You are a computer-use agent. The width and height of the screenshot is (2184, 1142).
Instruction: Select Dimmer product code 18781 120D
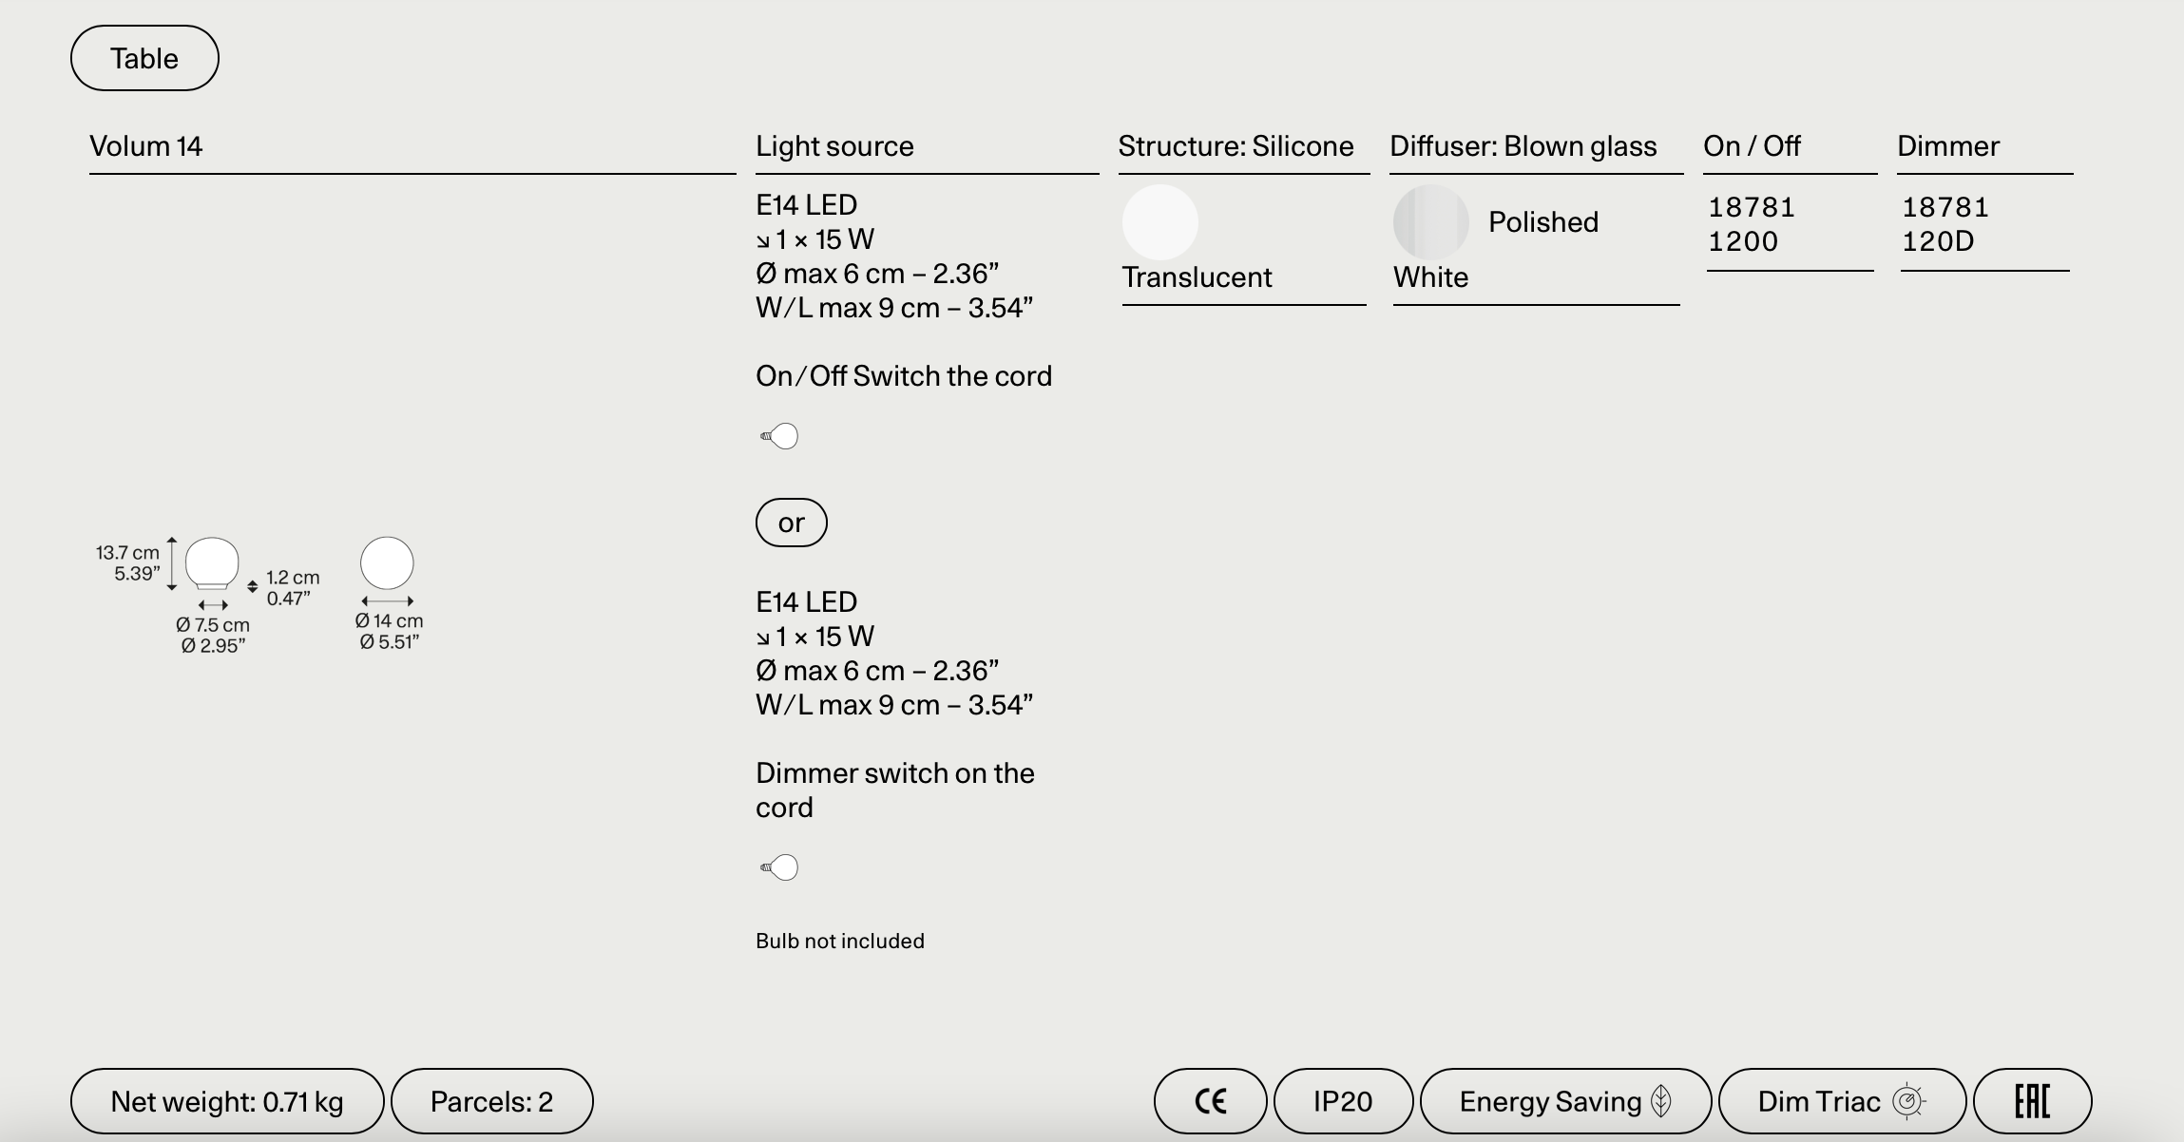(x=1945, y=224)
